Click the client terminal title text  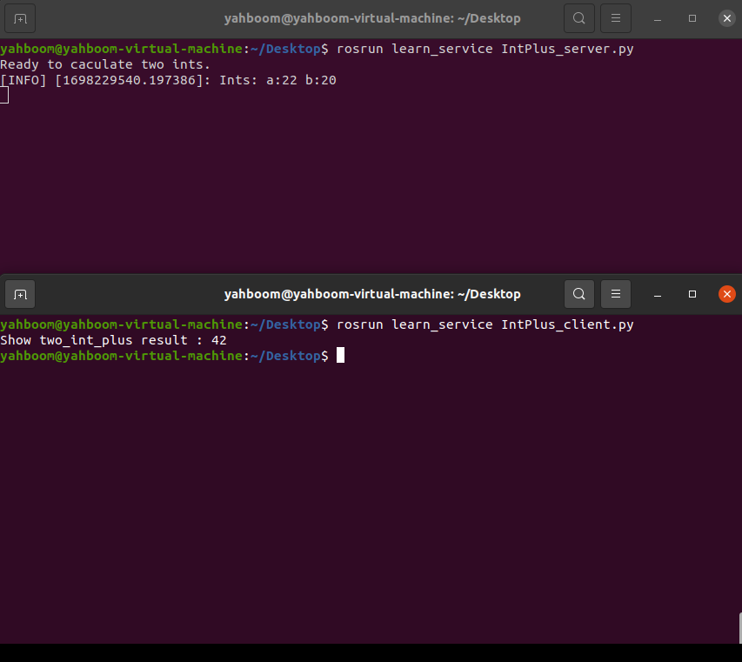[372, 294]
